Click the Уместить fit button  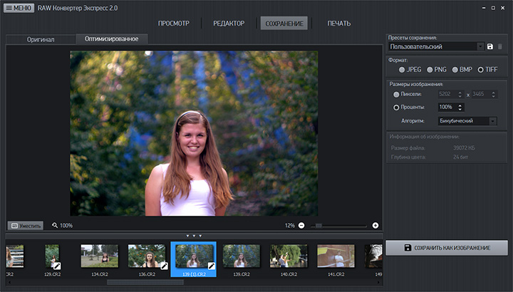point(26,226)
